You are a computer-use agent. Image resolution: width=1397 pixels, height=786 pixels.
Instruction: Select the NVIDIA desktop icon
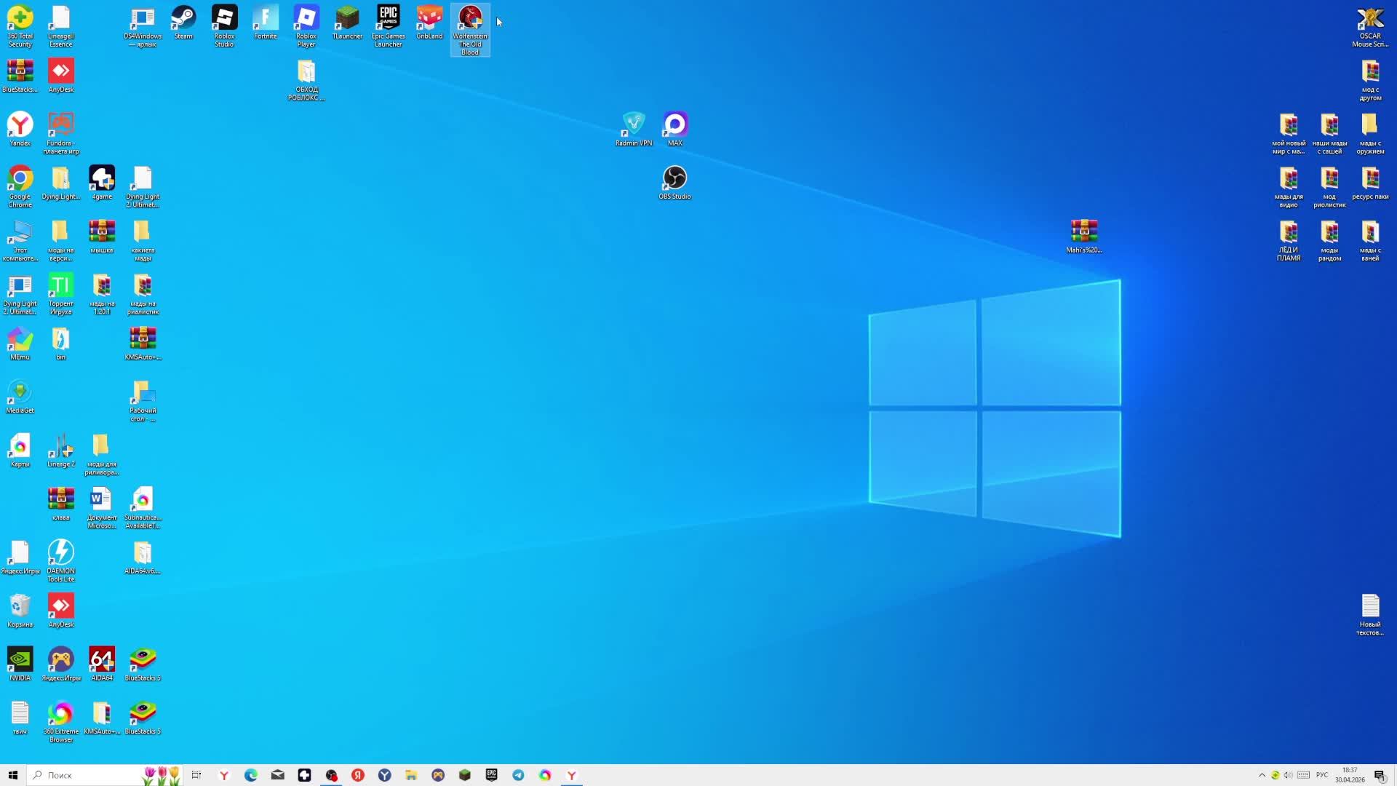pos(20,660)
